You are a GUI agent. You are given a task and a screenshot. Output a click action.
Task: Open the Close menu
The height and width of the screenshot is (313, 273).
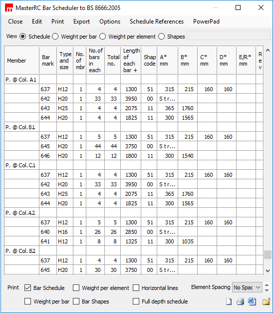pyautogui.click(x=15, y=22)
